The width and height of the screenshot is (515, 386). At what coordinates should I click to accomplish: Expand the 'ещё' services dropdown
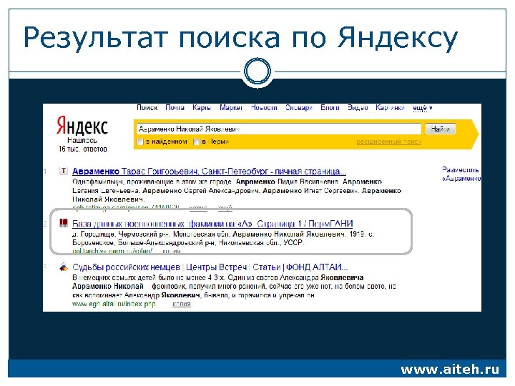423,108
